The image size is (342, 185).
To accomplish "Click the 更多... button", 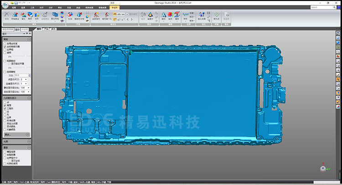I will click(x=8, y=135).
